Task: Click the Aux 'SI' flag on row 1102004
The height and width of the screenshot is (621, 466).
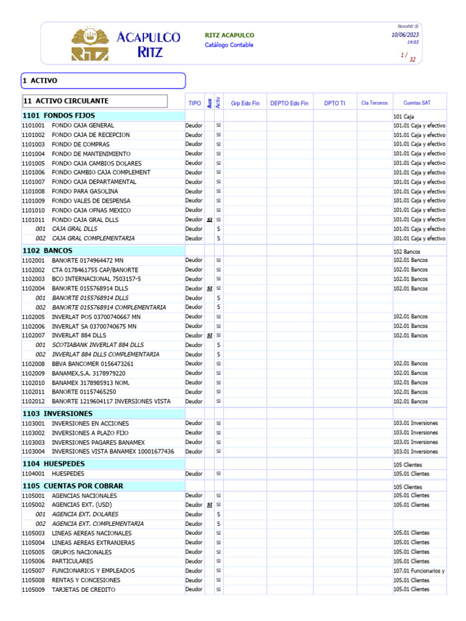Action: pyautogui.click(x=209, y=289)
